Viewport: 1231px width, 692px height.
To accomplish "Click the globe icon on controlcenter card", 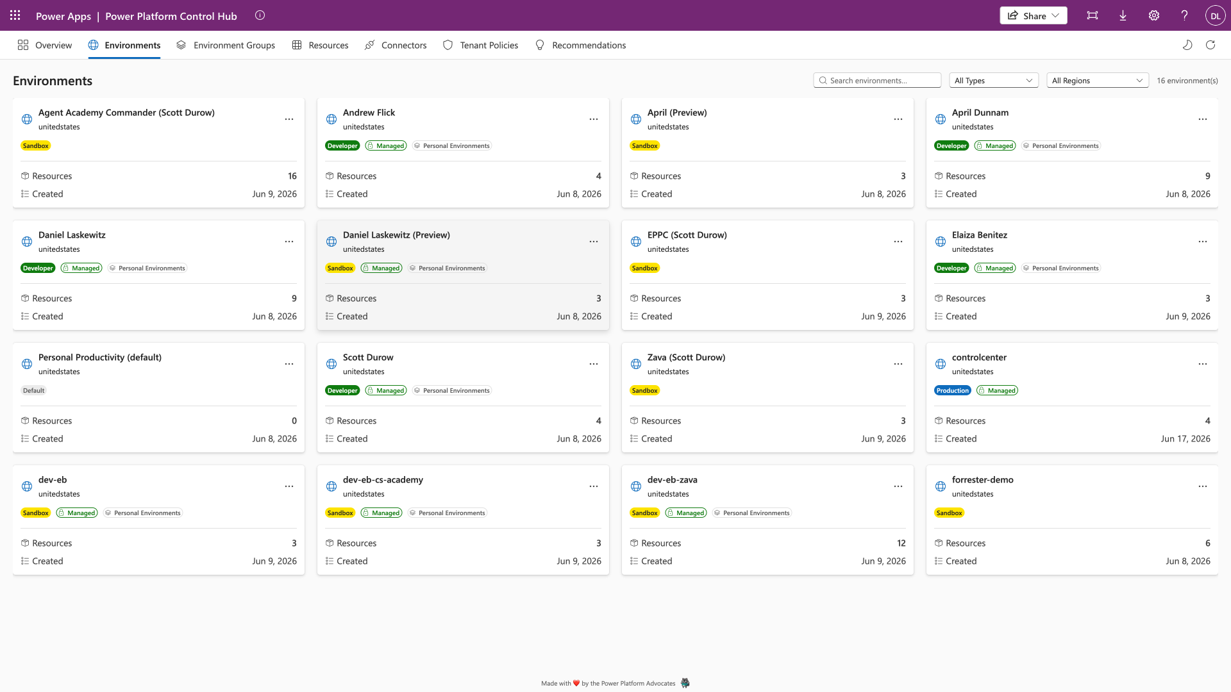I will (x=941, y=364).
